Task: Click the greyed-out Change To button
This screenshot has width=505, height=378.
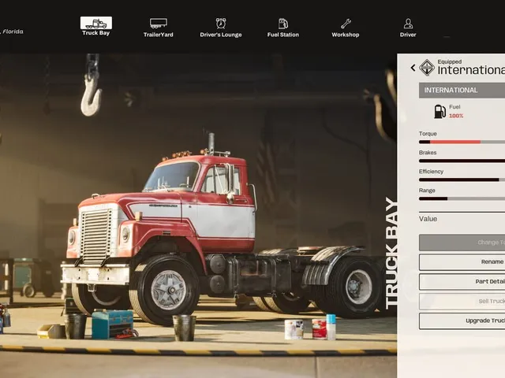Action: tap(462, 243)
